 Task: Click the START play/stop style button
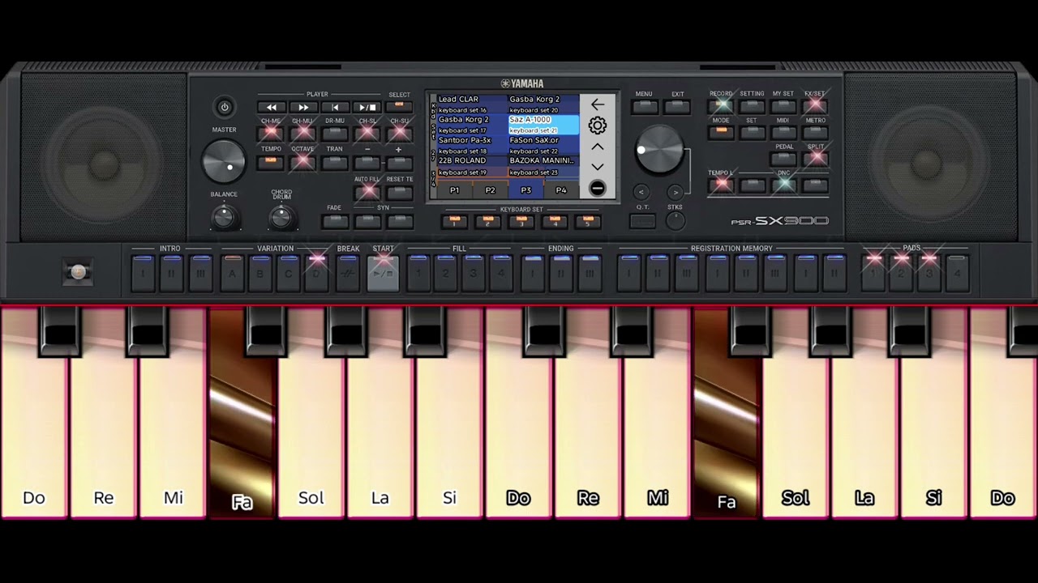coord(383,274)
